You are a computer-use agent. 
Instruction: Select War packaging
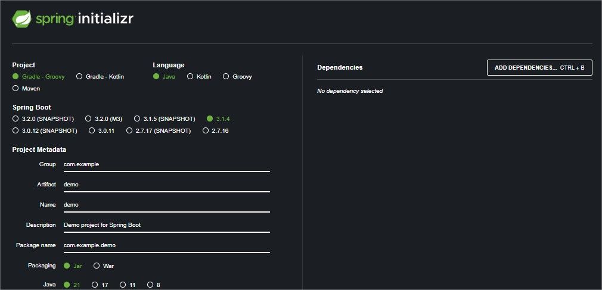click(104, 266)
